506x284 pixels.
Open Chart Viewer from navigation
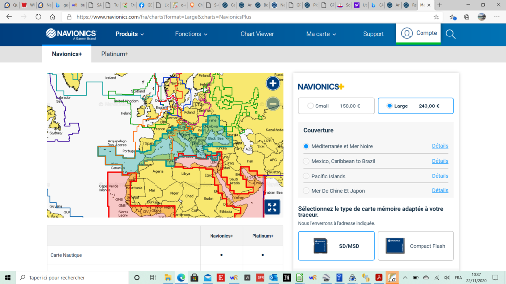coord(257,34)
